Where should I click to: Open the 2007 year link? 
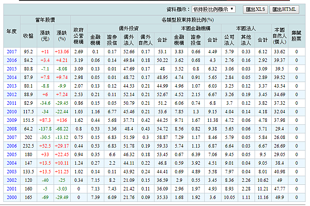[12, 137]
